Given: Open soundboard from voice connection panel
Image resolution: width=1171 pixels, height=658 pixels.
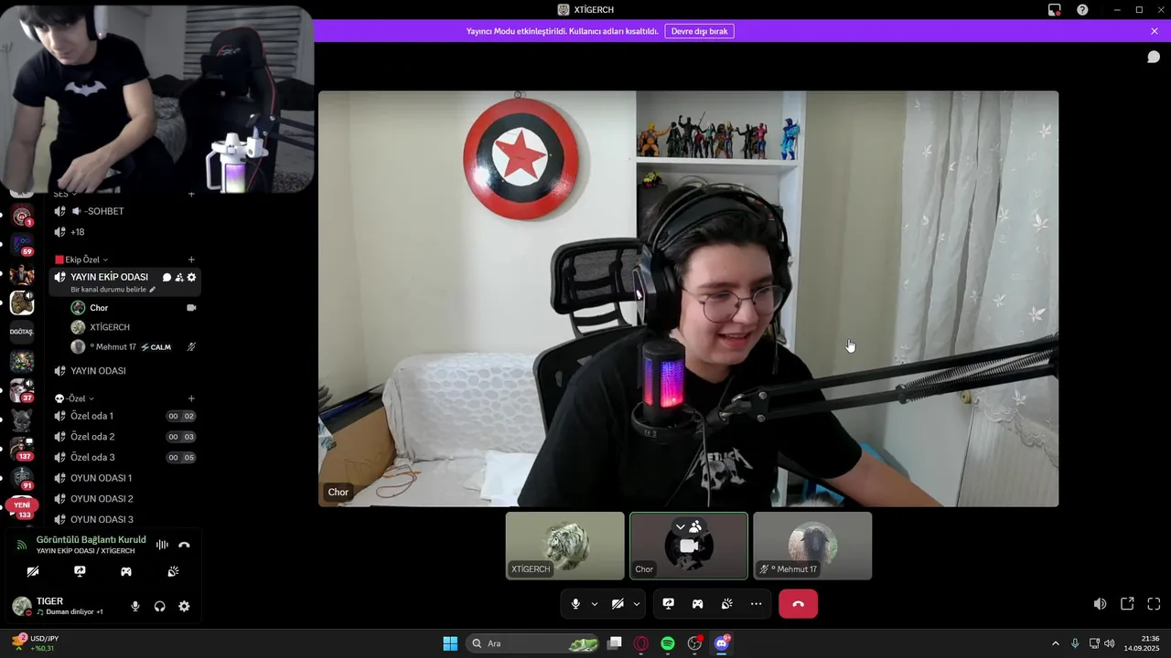Looking at the screenshot, I should [173, 571].
